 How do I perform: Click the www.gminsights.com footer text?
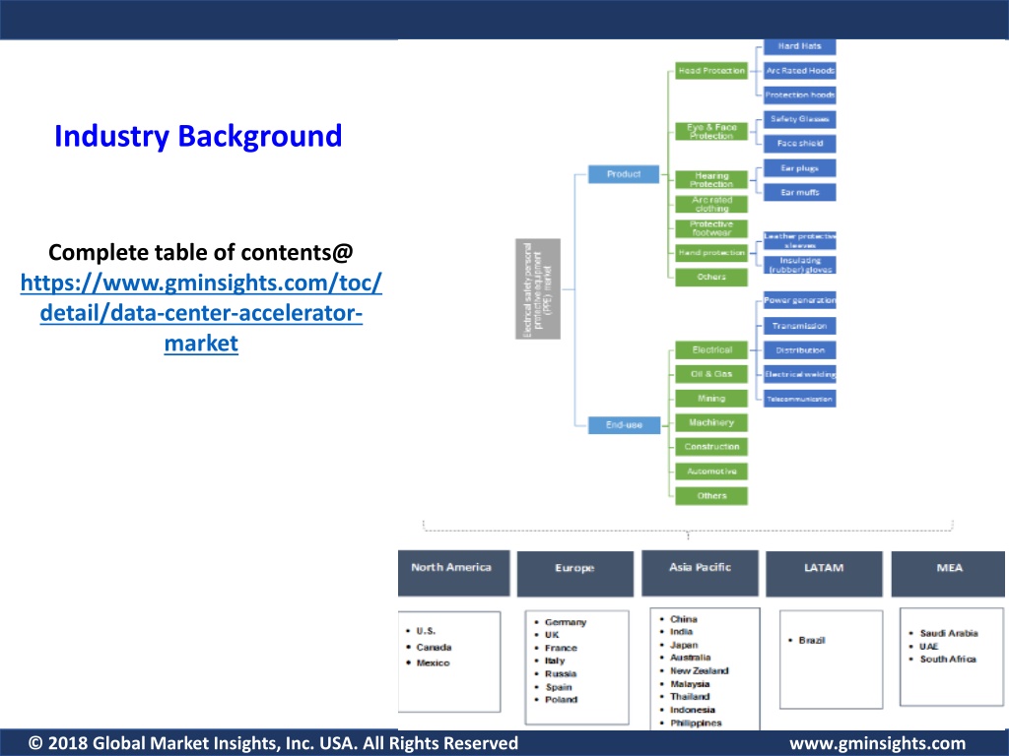(x=878, y=744)
